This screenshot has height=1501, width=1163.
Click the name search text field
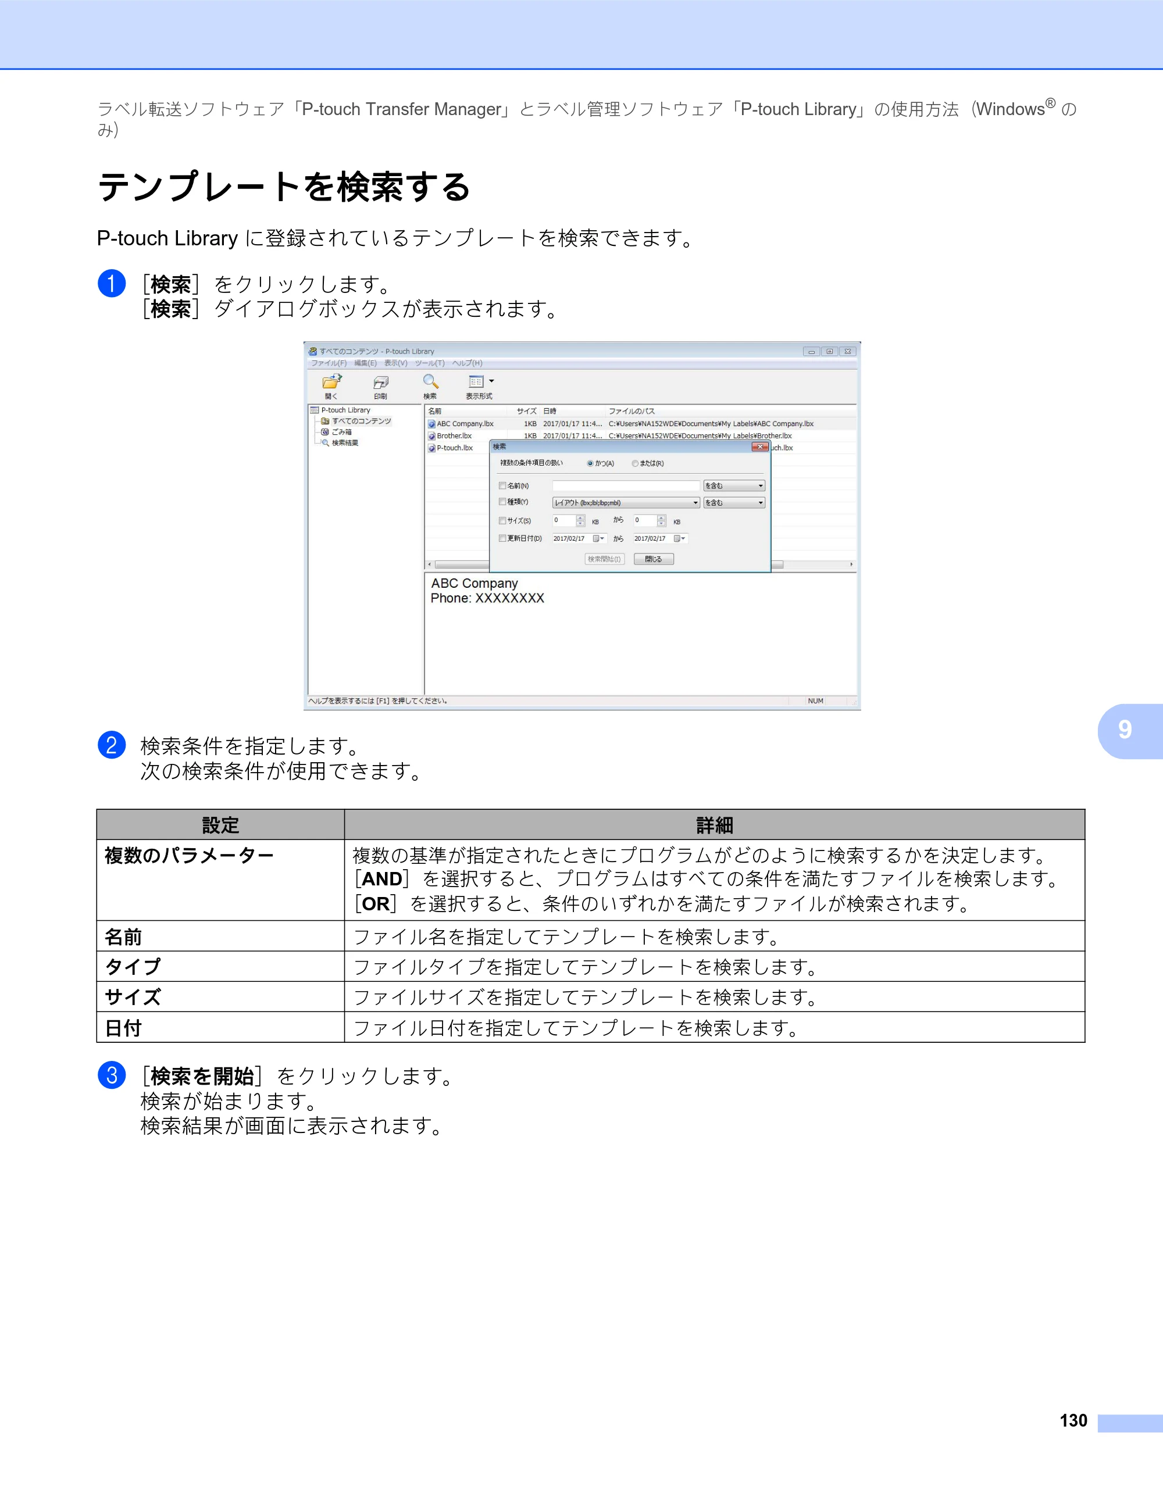click(626, 486)
